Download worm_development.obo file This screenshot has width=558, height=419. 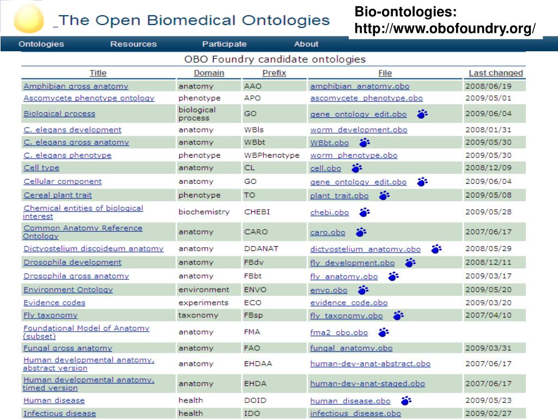coord(359,130)
